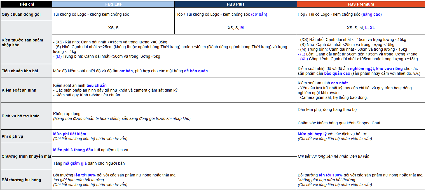
Task: Select the "(M) Trung bình" line with "<5kg"
Action: tap(107, 56)
